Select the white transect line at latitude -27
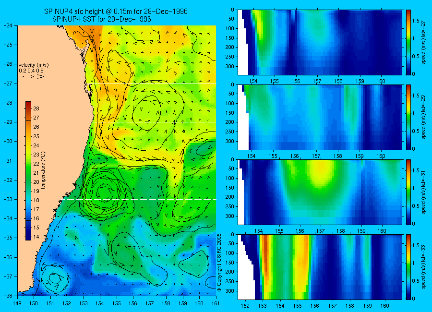The image size is (432, 312). pyautogui.click(x=153, y=84)
